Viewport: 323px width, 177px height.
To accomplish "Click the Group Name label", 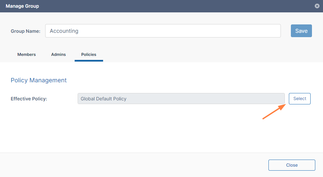I will [x=25, y=31].
